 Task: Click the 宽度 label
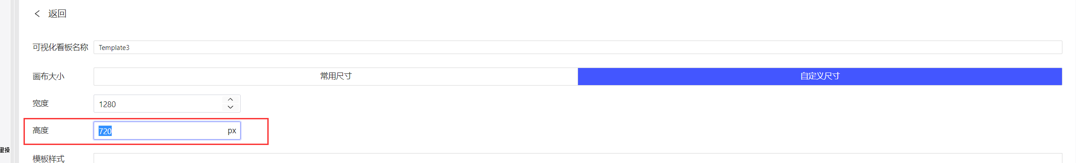(40, 104)
